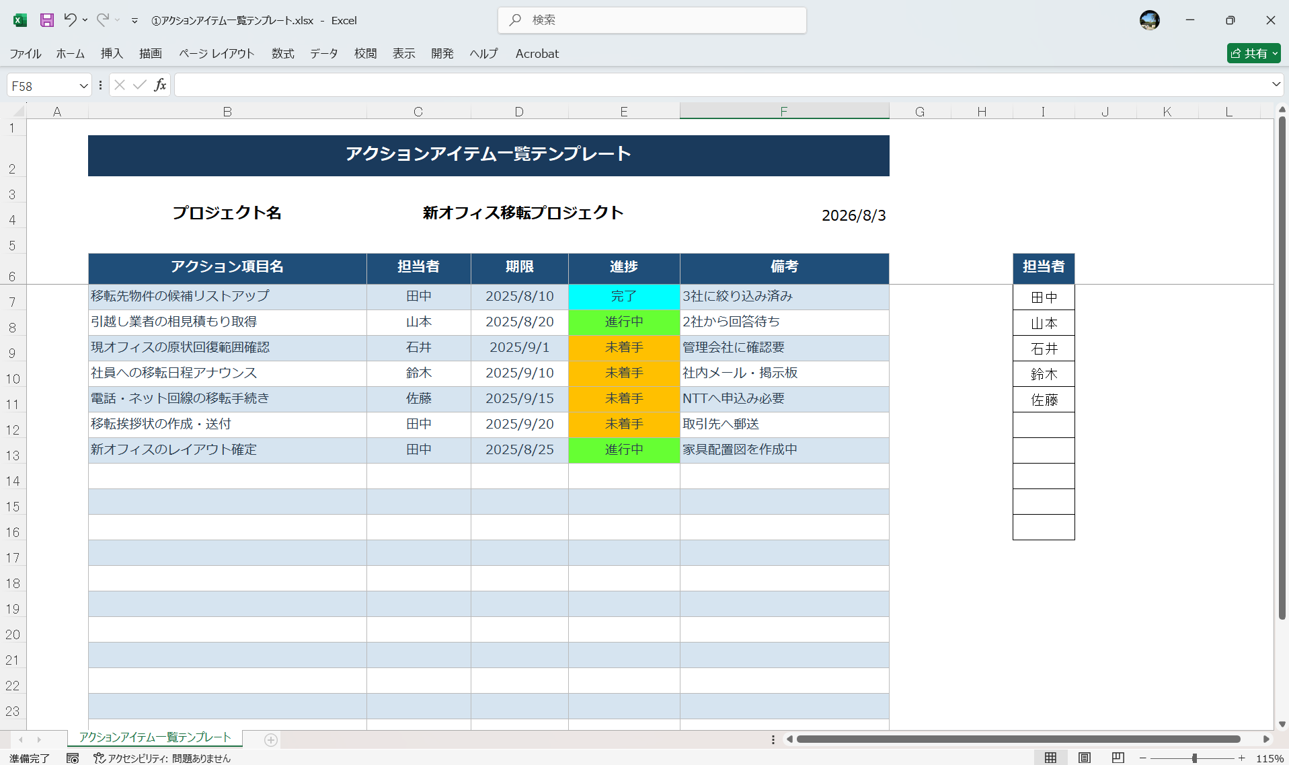Click the vertical scrollbar thumb
Viewport: 1289px width, 765px height.
1282,368
